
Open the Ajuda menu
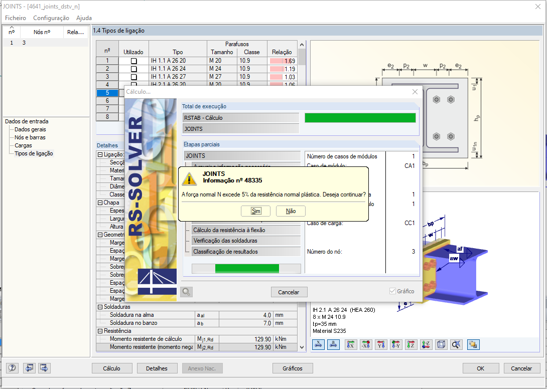[x=84, y=18]
